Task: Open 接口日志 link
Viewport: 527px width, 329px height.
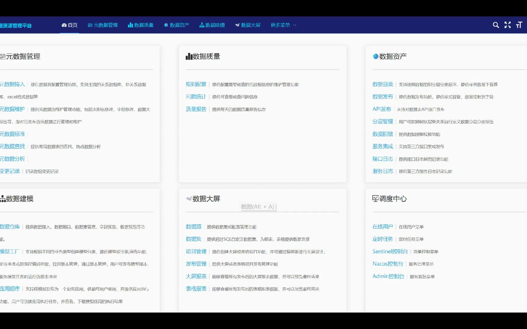Action: point(383,159)
